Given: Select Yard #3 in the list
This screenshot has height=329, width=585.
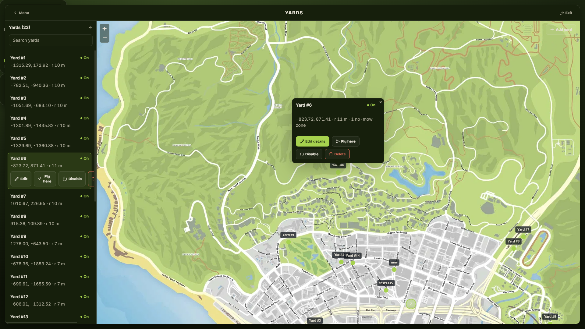Looking at the screenshot, I should [x=49, y=102].
